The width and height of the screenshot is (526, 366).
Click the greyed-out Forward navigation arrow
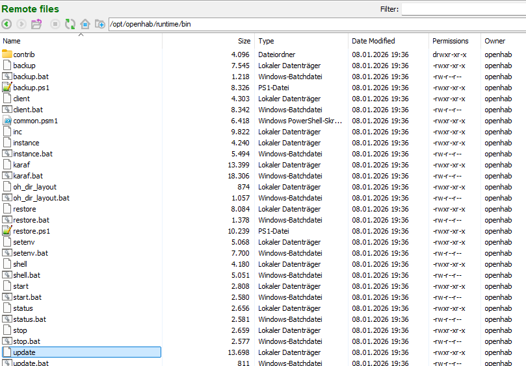pyautogui.click(x=21, y=24)
